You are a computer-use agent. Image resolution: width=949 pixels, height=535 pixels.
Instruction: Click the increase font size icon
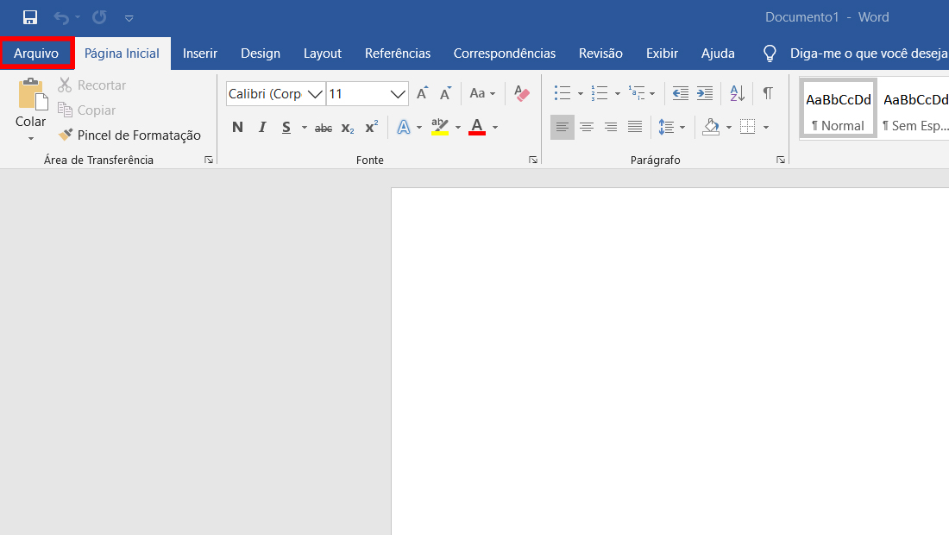coord(423,93)
